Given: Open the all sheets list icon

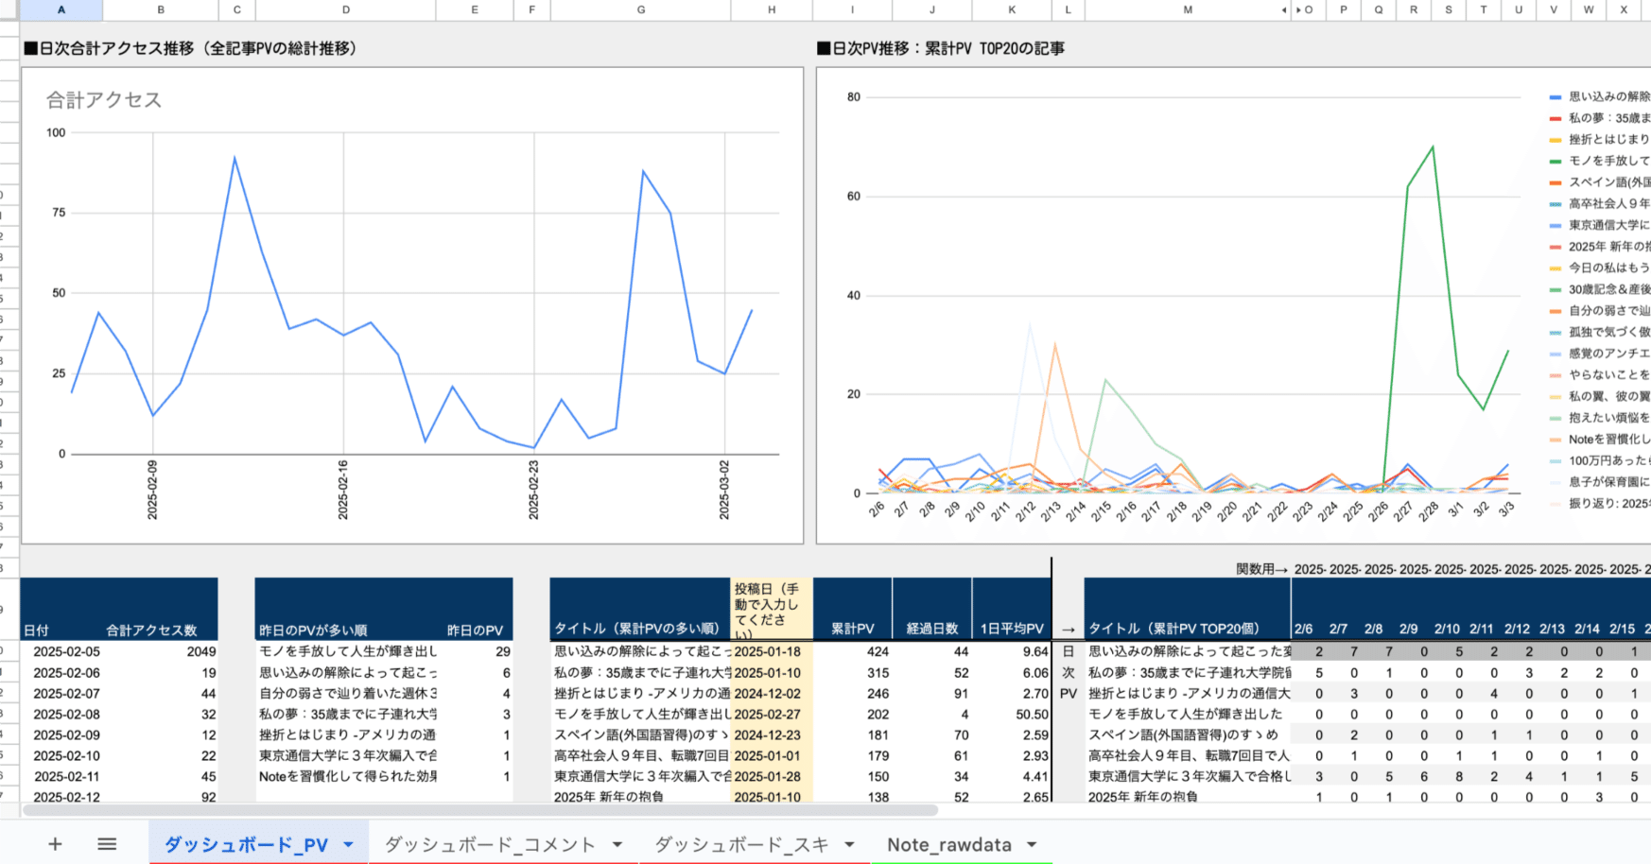Looking at the screenshot, I should (x=107, y=844).
